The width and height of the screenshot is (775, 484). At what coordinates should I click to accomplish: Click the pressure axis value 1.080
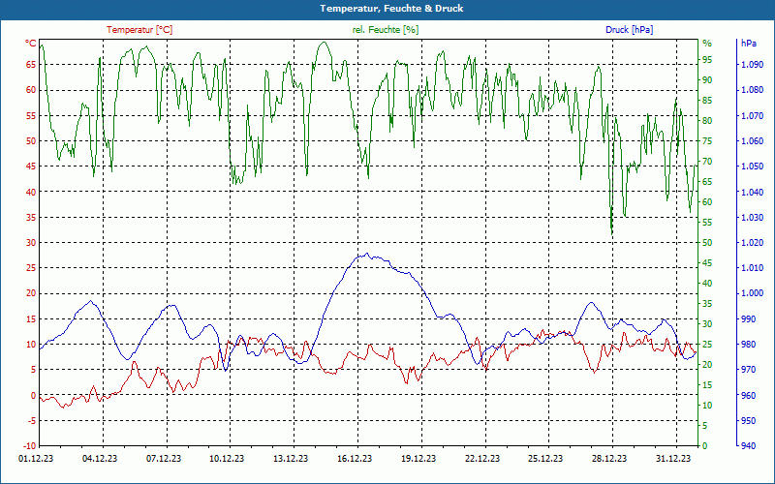coord(753,90)
